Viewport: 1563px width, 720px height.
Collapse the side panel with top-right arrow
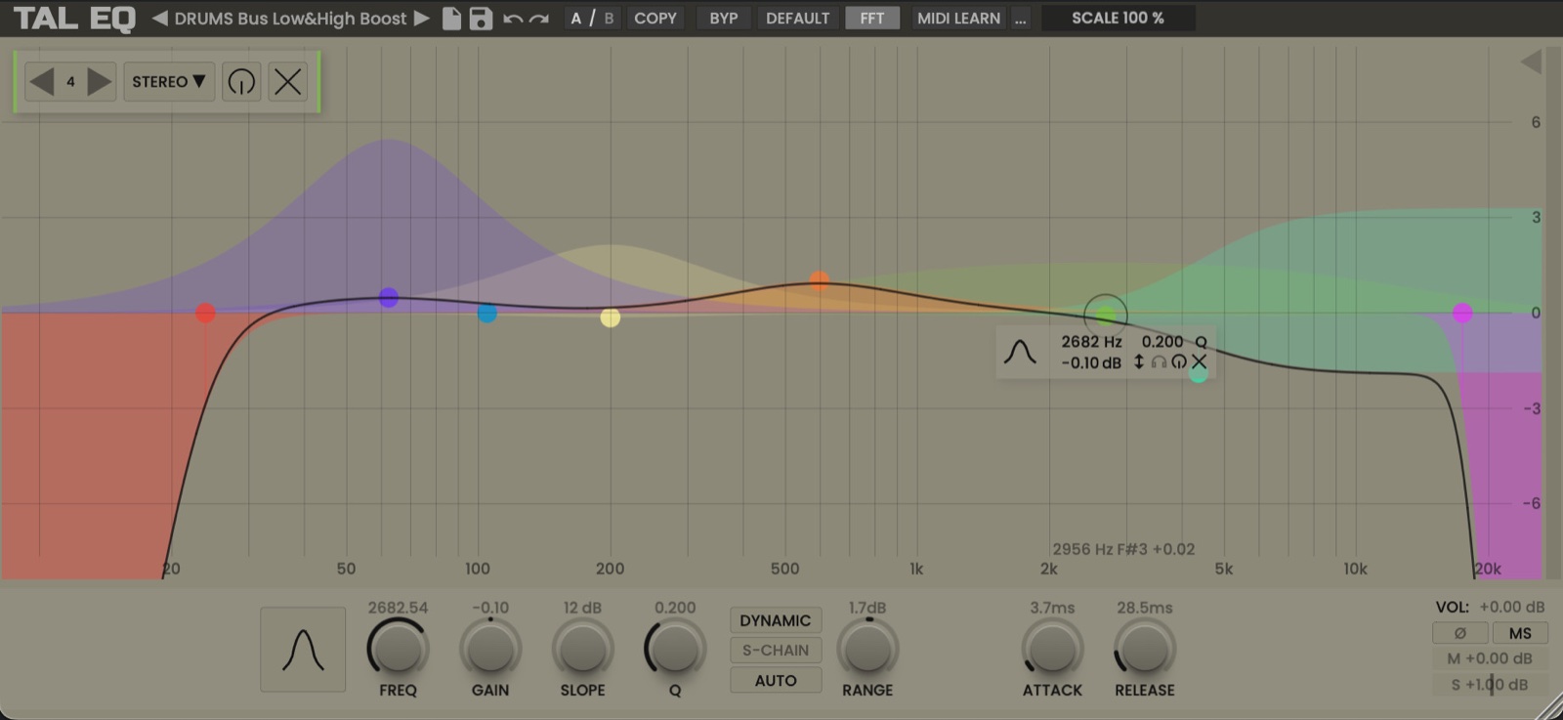coord(1531,63)
